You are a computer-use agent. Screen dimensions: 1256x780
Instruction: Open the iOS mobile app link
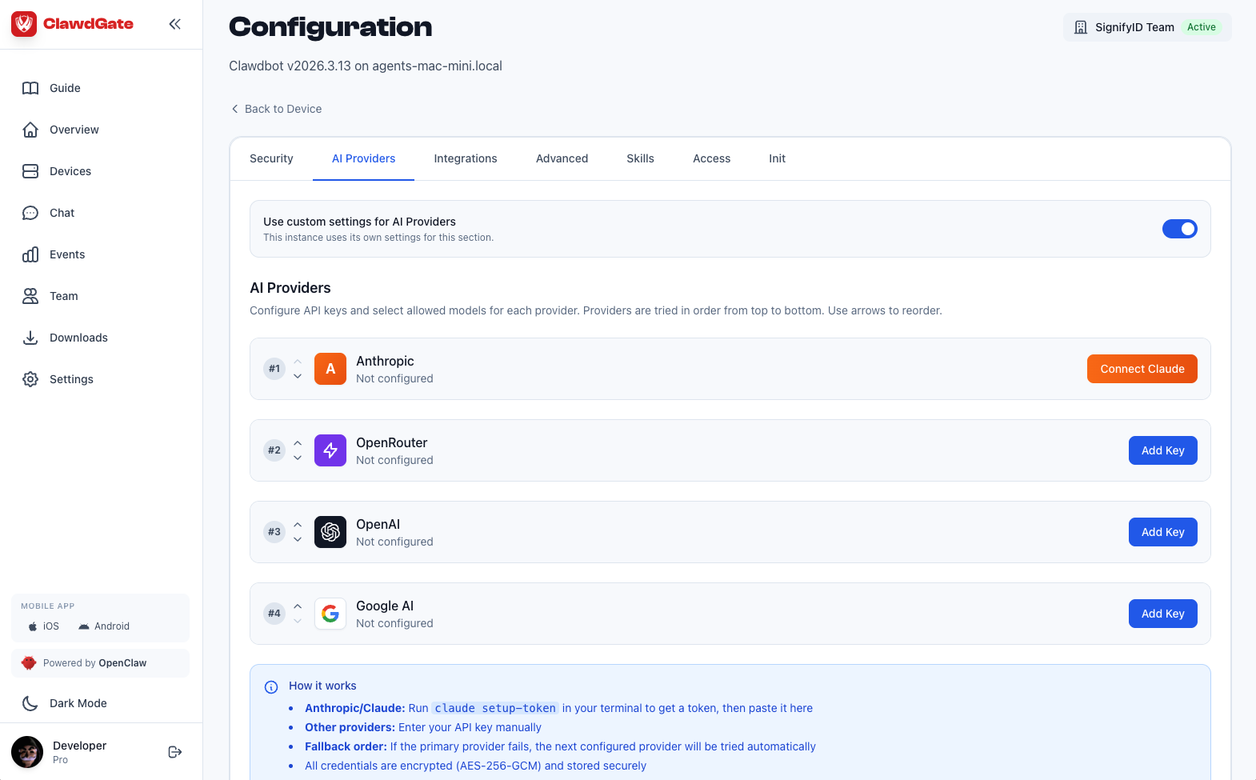43,626
